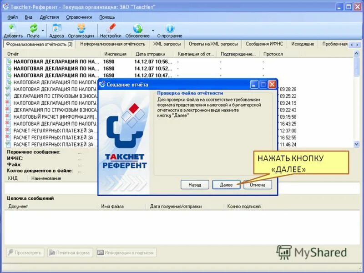Click the Добавить toolbar icon
The height and width of the screenshot is (273, 364).
point(13,30)
